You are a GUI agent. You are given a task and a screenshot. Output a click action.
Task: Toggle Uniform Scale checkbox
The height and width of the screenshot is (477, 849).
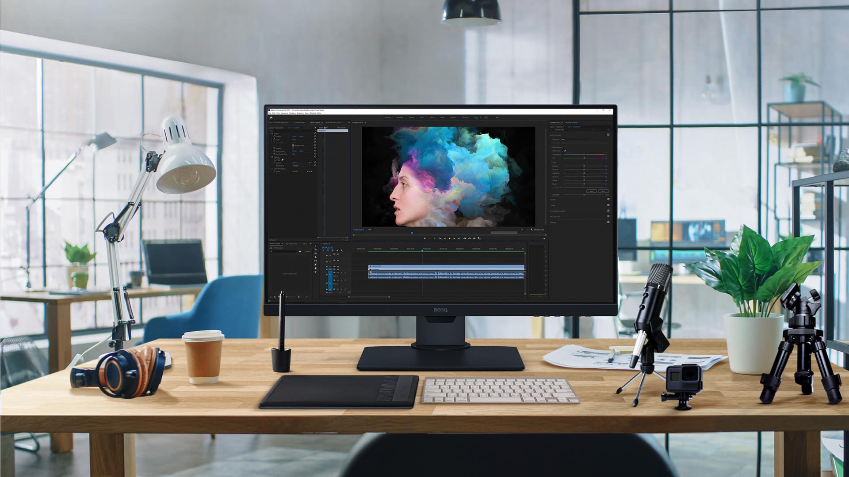pyautogui.click(x=293, y=145)
